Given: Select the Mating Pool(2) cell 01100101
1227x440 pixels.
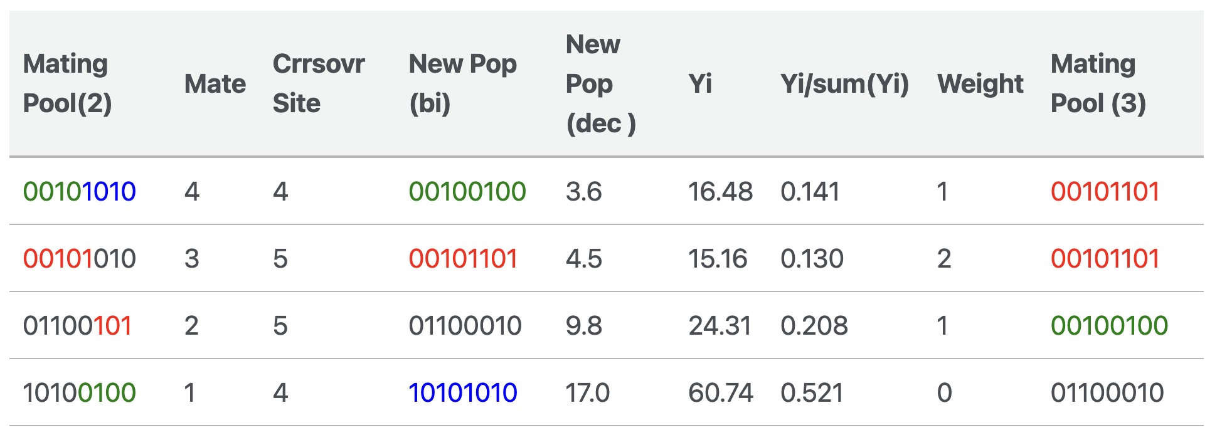Looking at the screenshot, I should (78, 326).
